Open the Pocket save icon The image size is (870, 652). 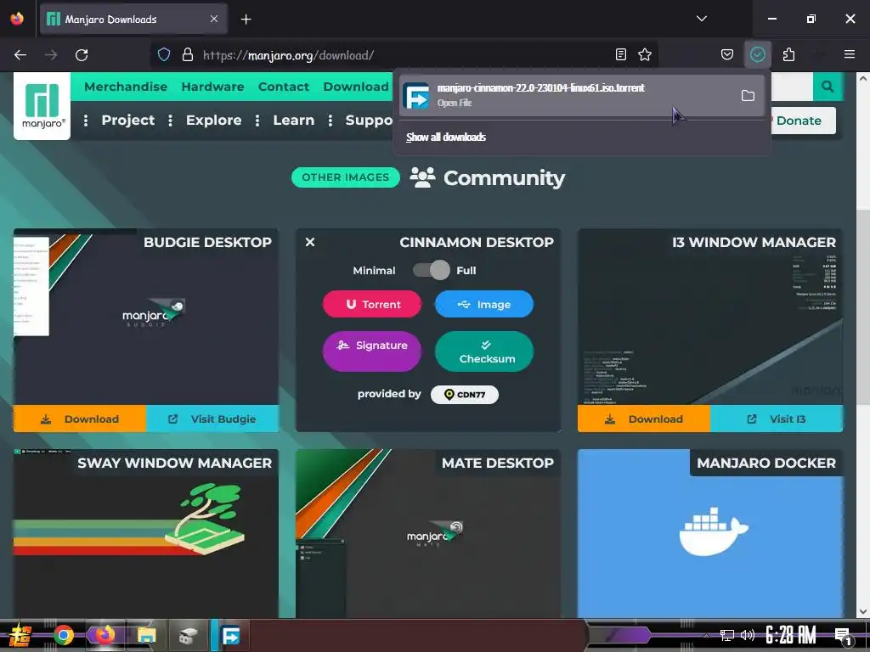727,54
